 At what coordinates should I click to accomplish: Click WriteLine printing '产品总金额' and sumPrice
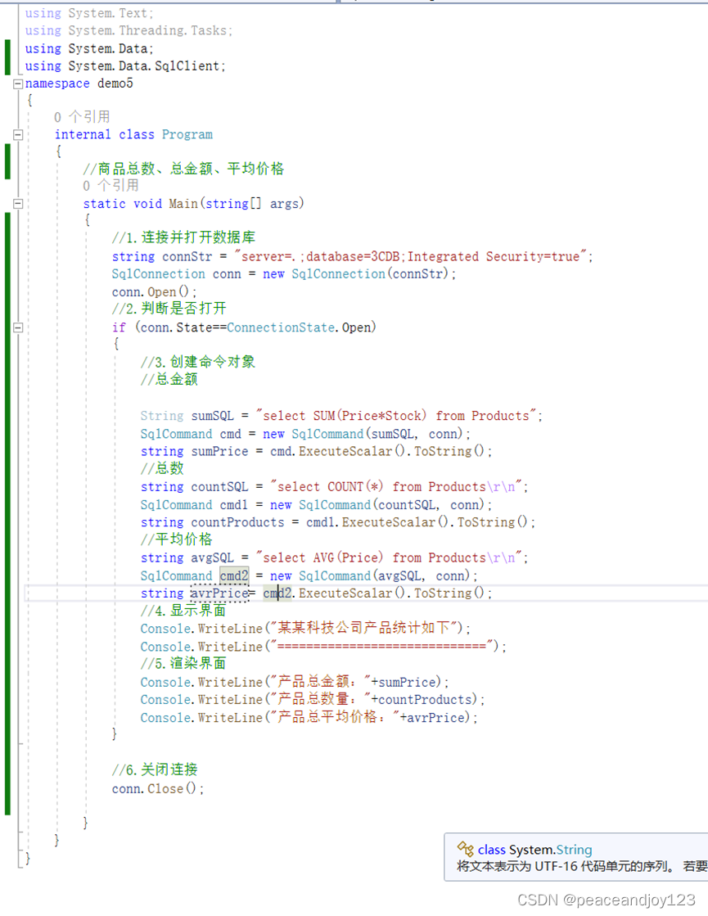295,683
